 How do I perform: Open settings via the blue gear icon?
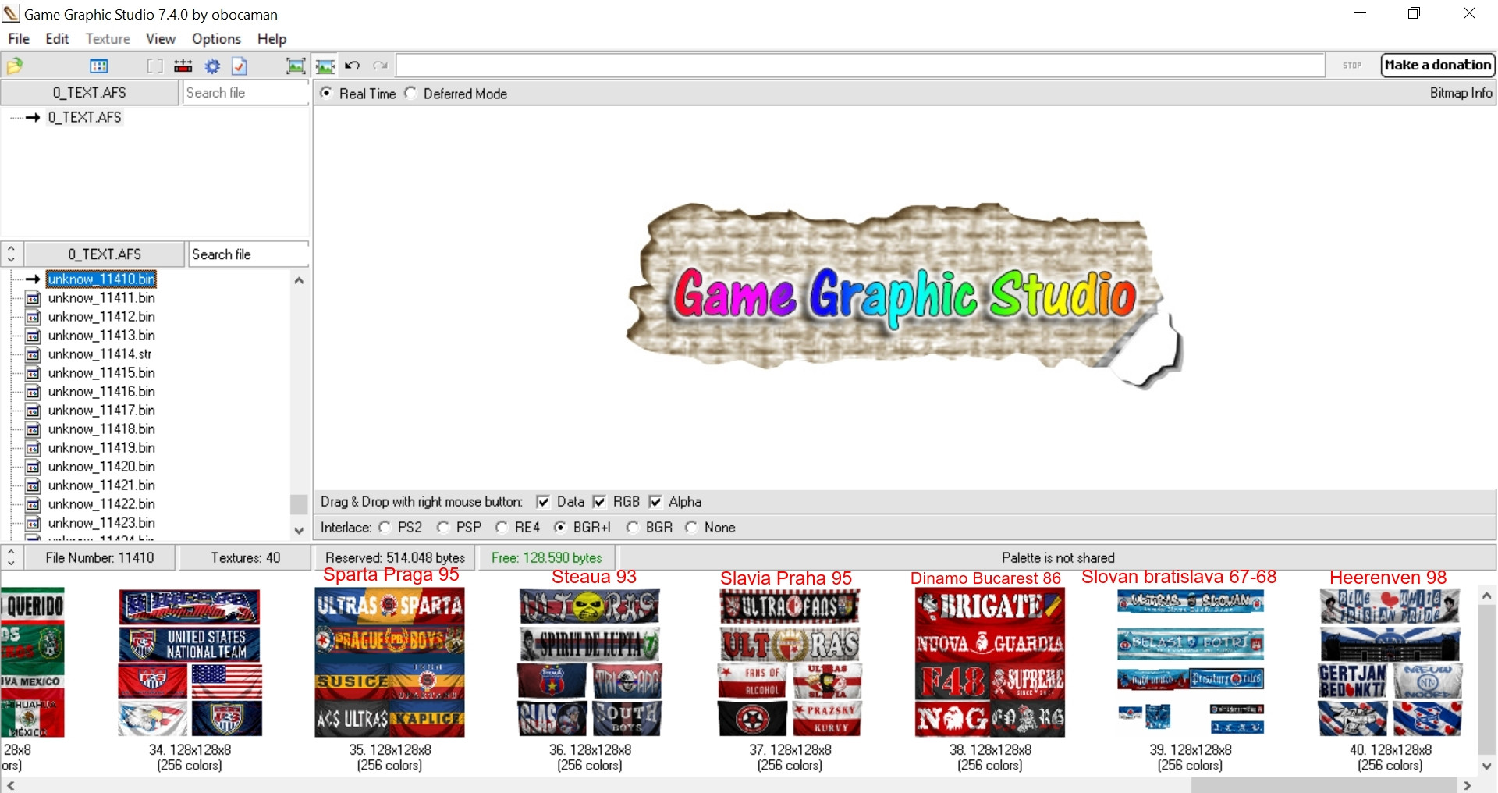[212, 66]
